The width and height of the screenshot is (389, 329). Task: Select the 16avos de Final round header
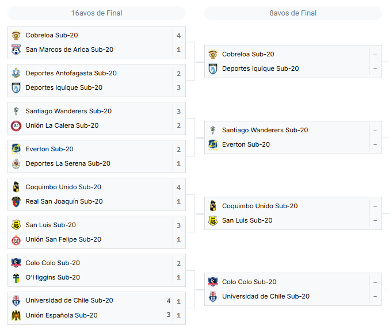tap(97, 13)
